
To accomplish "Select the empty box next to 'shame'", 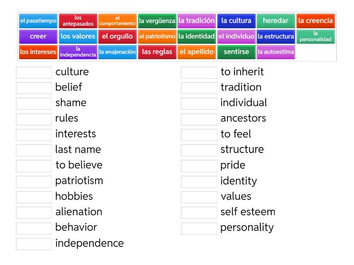I will [34, 103].
